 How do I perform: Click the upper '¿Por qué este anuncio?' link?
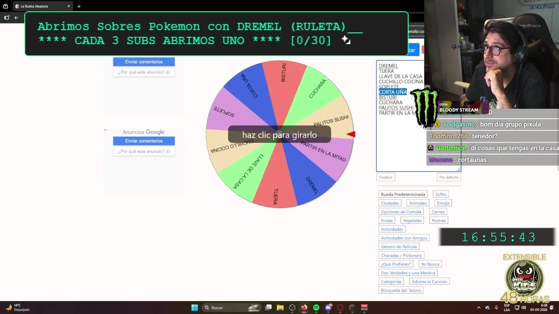tap(144, 72)
